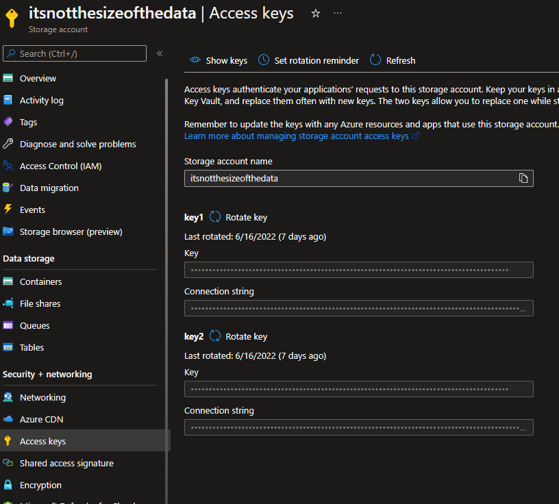The image size is (559, 504).
Task: Go to Containers under Data storage
Action: (x=40, y=281)
